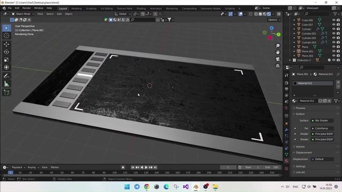Pick the Move tool

6,44
